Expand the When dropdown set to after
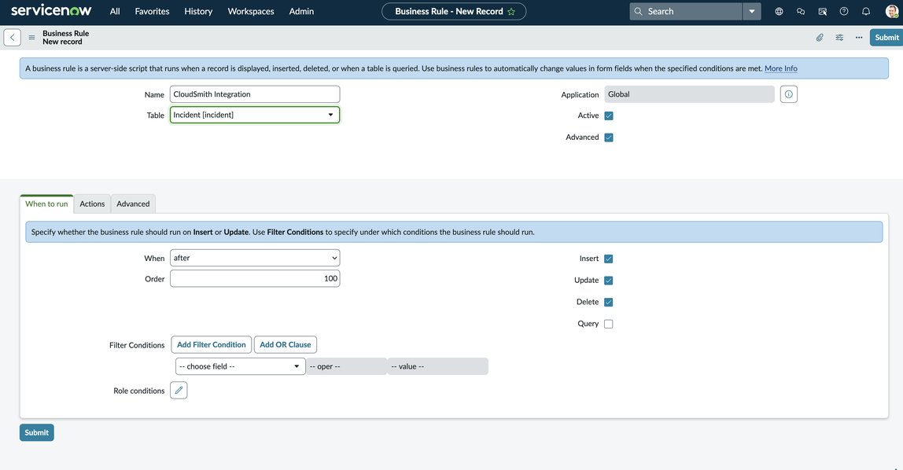Image resolution: width=903 pixels, height=470 pixels. [255, 258]
